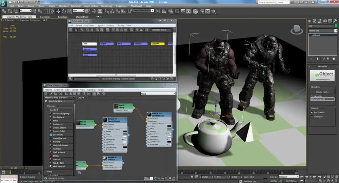This screenshot has height=183, width=339.
Task: Save file from quick access toolbar
Action: (19, 2)
